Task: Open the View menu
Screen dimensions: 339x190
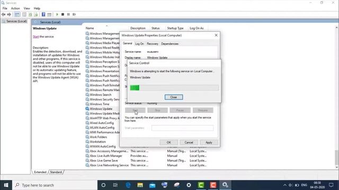Action: [27, 8]
